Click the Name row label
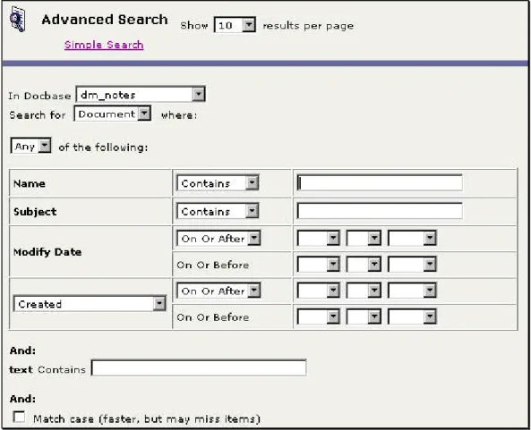This screenshot has height=430, width=531. tap(30, 183)
